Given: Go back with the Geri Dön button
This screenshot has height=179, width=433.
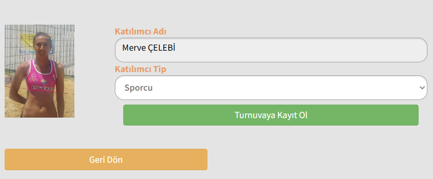Looking at the screenshot, I should point(106,159).
